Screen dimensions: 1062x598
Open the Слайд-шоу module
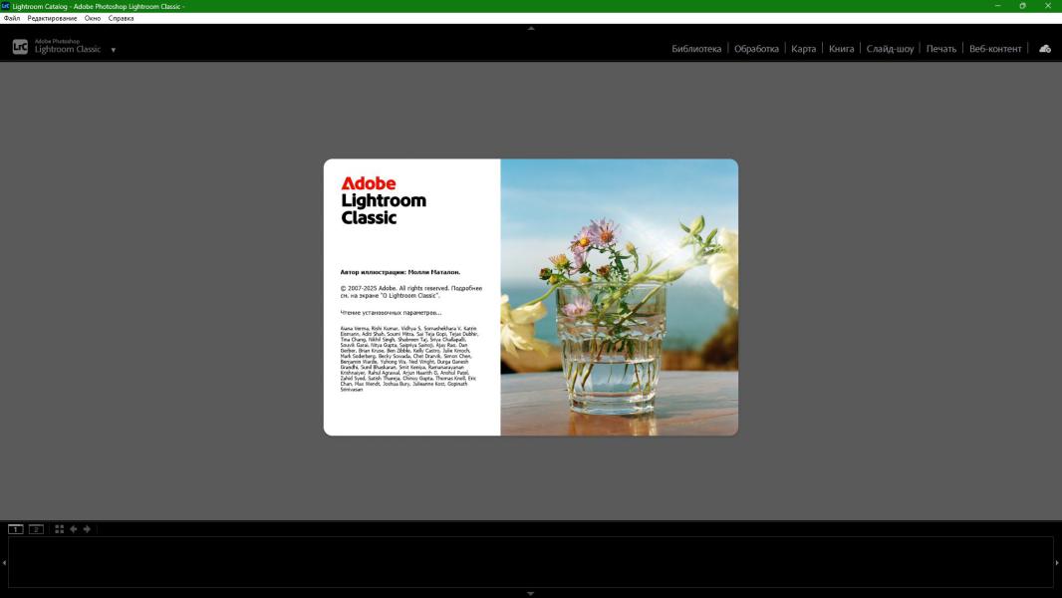click(890, 49)
